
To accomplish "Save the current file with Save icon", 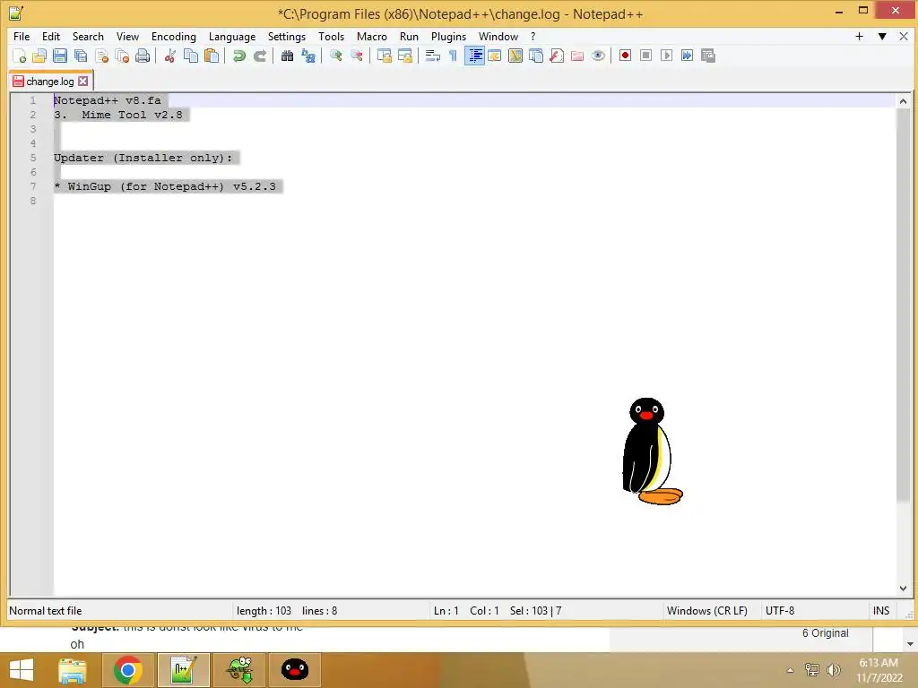I will tap(60, 56).
